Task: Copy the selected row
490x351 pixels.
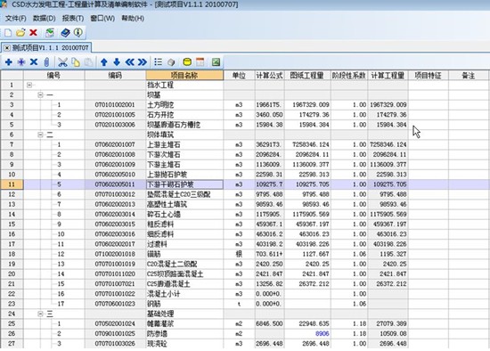Action: tap(76, 62)
